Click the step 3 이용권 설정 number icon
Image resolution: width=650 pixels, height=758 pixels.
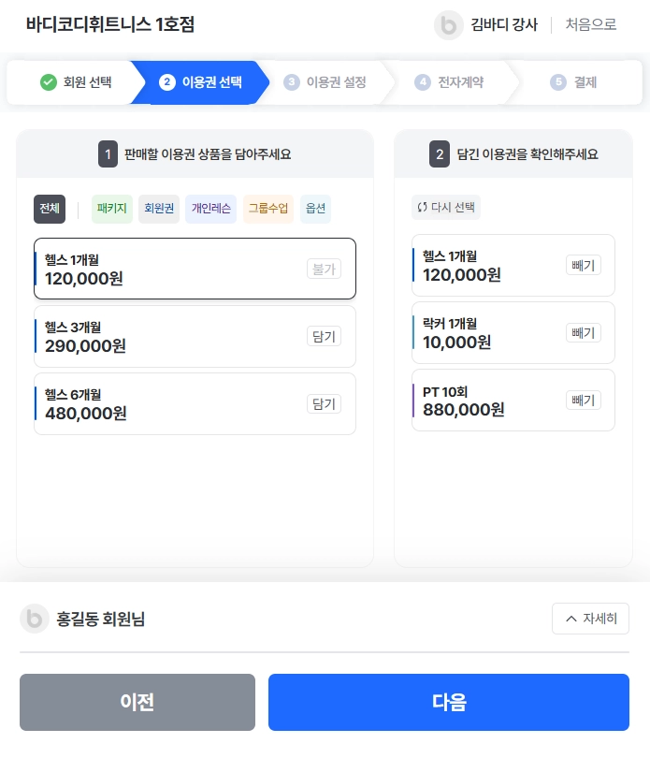tap(292, 82)
